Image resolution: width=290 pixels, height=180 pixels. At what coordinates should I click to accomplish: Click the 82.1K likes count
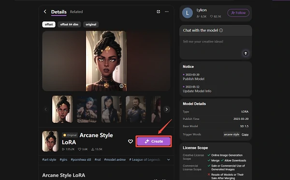click(x=216, y=16)
